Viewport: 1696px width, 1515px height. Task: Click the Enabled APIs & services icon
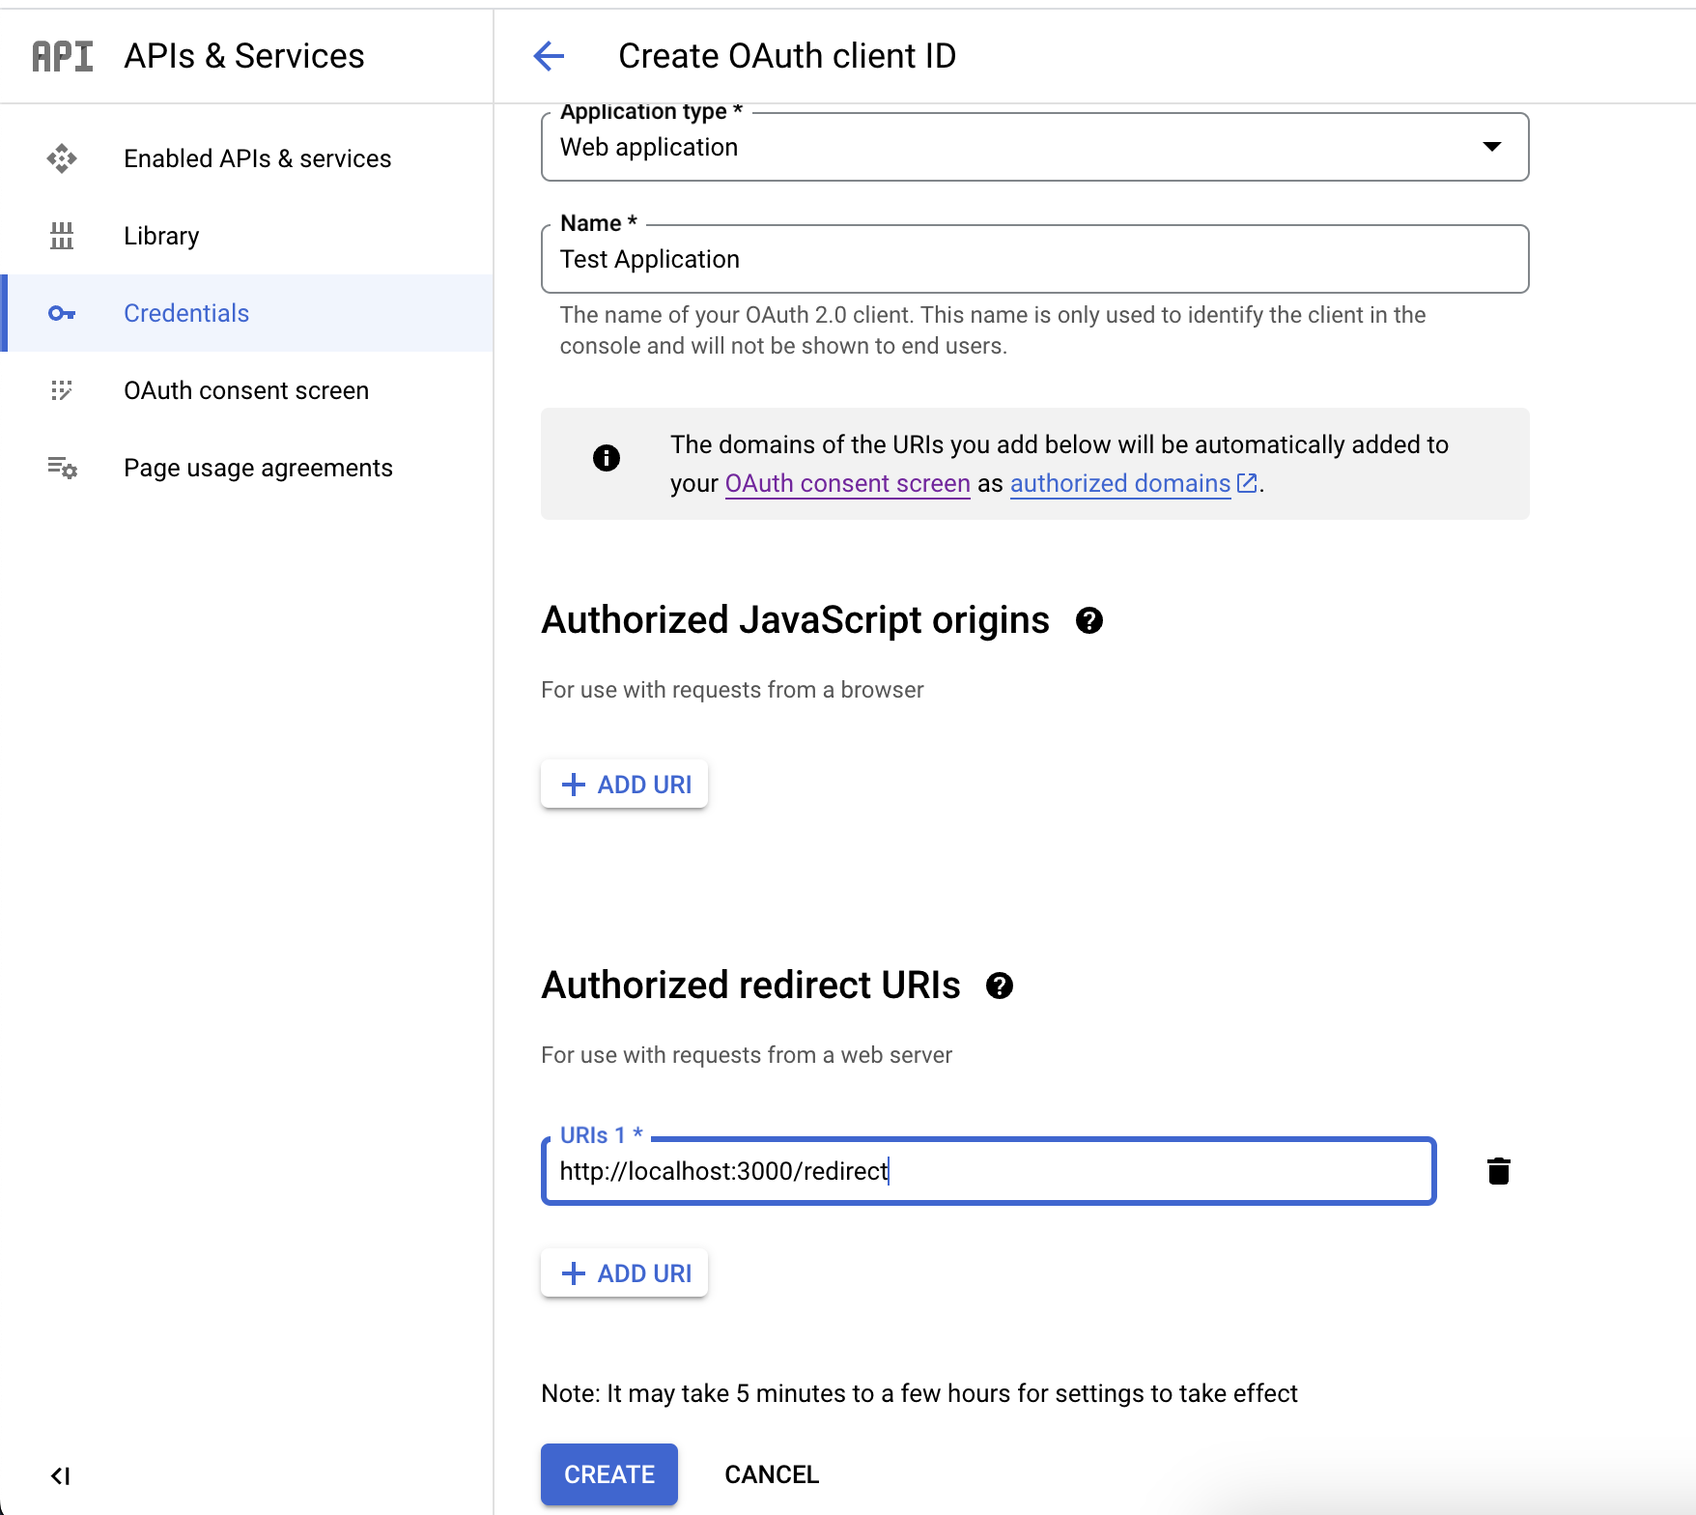(x=62, y=158)
